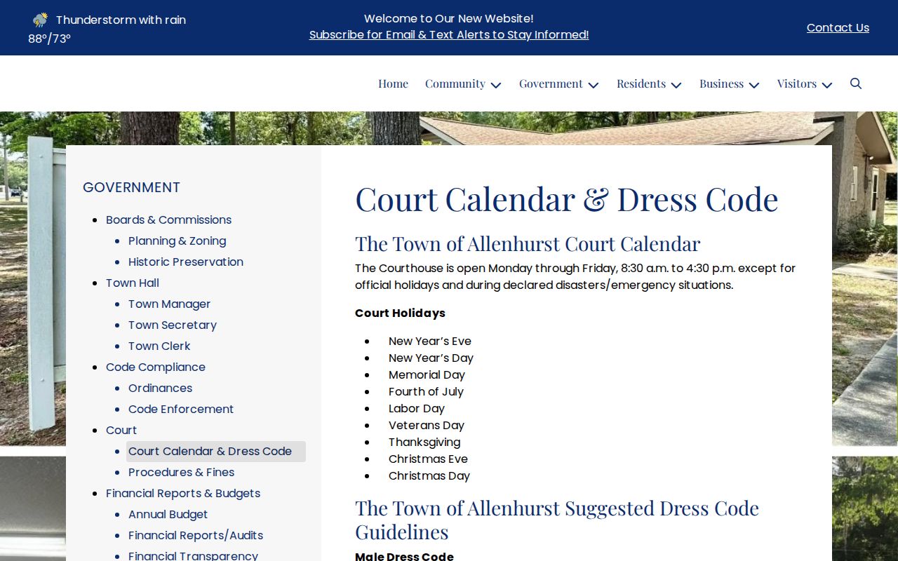Open the site search magnifier icon
Image resolution: width=898 pixels, height=561 pixels.
tap(856, 83)
